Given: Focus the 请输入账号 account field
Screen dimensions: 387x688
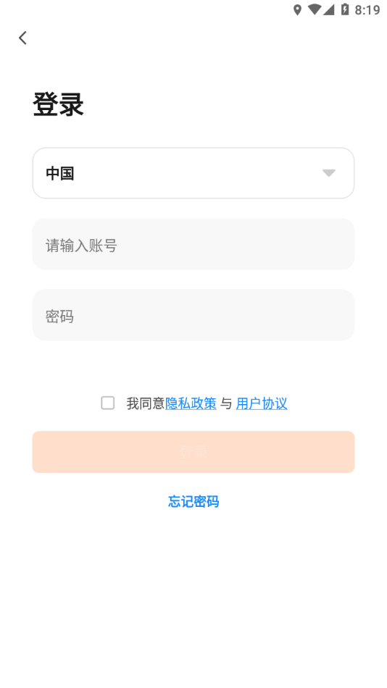Looking at the screenshot, I should [x=193, y=244].
